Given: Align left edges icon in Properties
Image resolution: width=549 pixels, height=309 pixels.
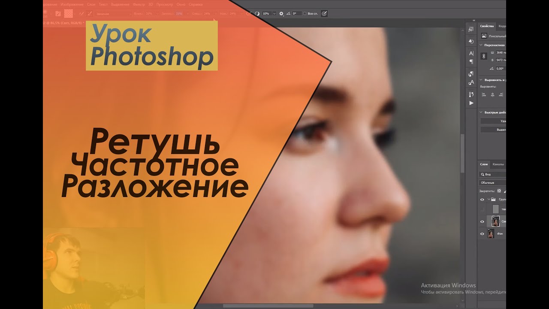Looking at the screenshot, I should coord(484,94).
